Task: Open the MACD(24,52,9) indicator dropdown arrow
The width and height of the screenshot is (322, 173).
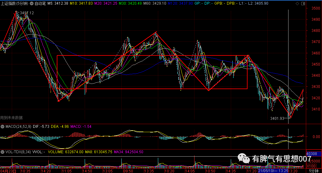Action: click(2, 127)
